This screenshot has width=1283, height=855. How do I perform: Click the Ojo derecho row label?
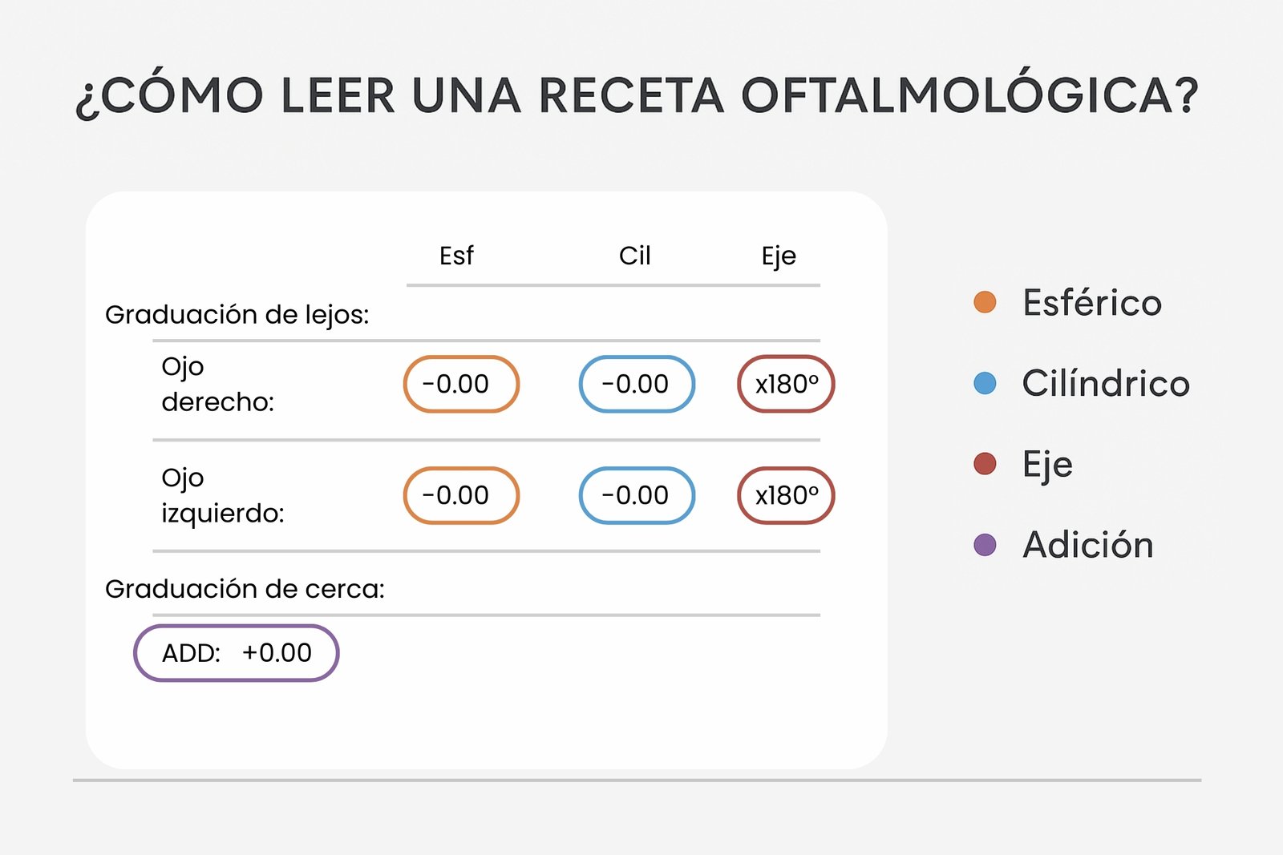pyautogui.click(x=217, y=384)
